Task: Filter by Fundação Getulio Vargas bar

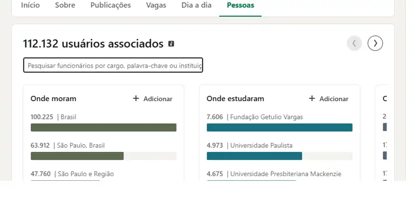Action: pyautogui.click(x=280, y=128)
